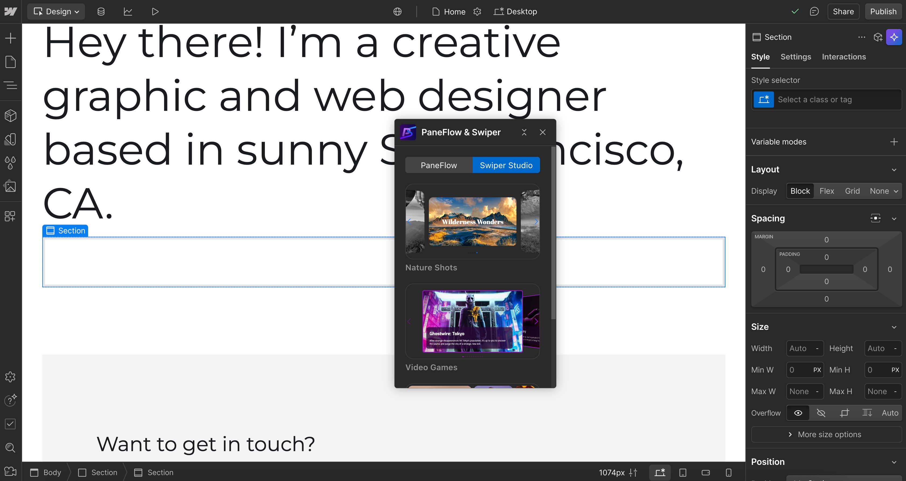Set overflow to clip
The height and width of the screenshot is (481, 906).
pyautogui.click(x=845, y=413)
